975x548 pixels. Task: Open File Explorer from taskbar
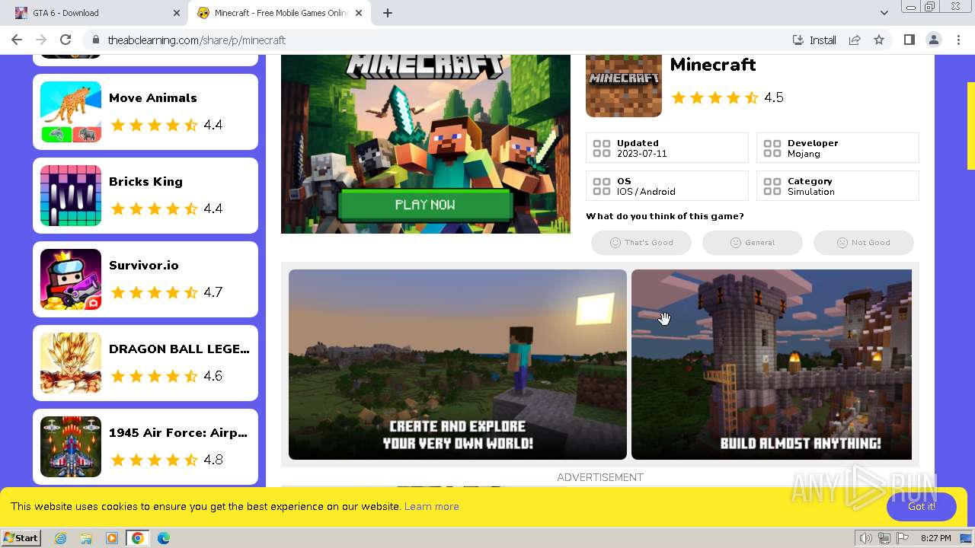pyautogui.click(x=86, y=538)
